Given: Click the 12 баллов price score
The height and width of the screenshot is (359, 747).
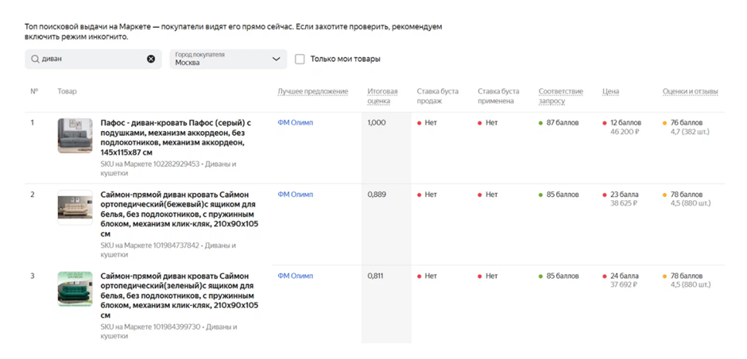Looking at the screenshot, I should pos(626,122).
